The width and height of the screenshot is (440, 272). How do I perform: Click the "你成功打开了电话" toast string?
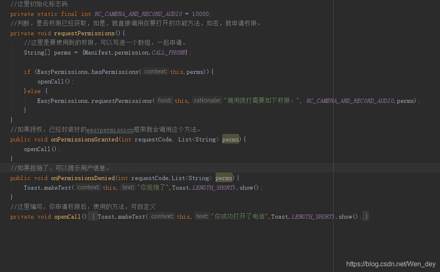pyautogui.click(x=240, y=217)
